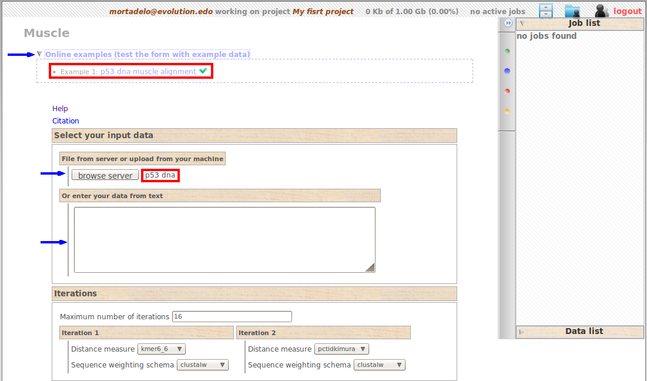Click the blue dot in sidebar strip

point(507,71)
